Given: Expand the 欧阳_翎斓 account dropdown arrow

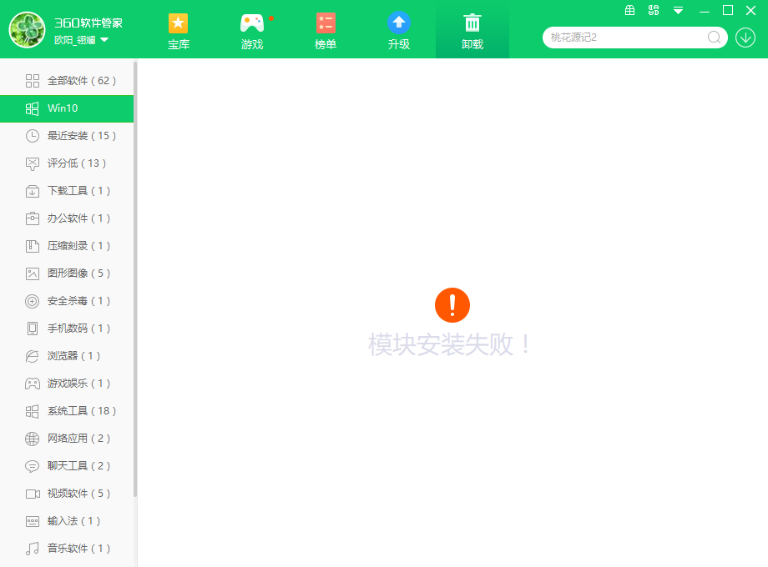Looking at the screenshot, I should click(104, 40).
